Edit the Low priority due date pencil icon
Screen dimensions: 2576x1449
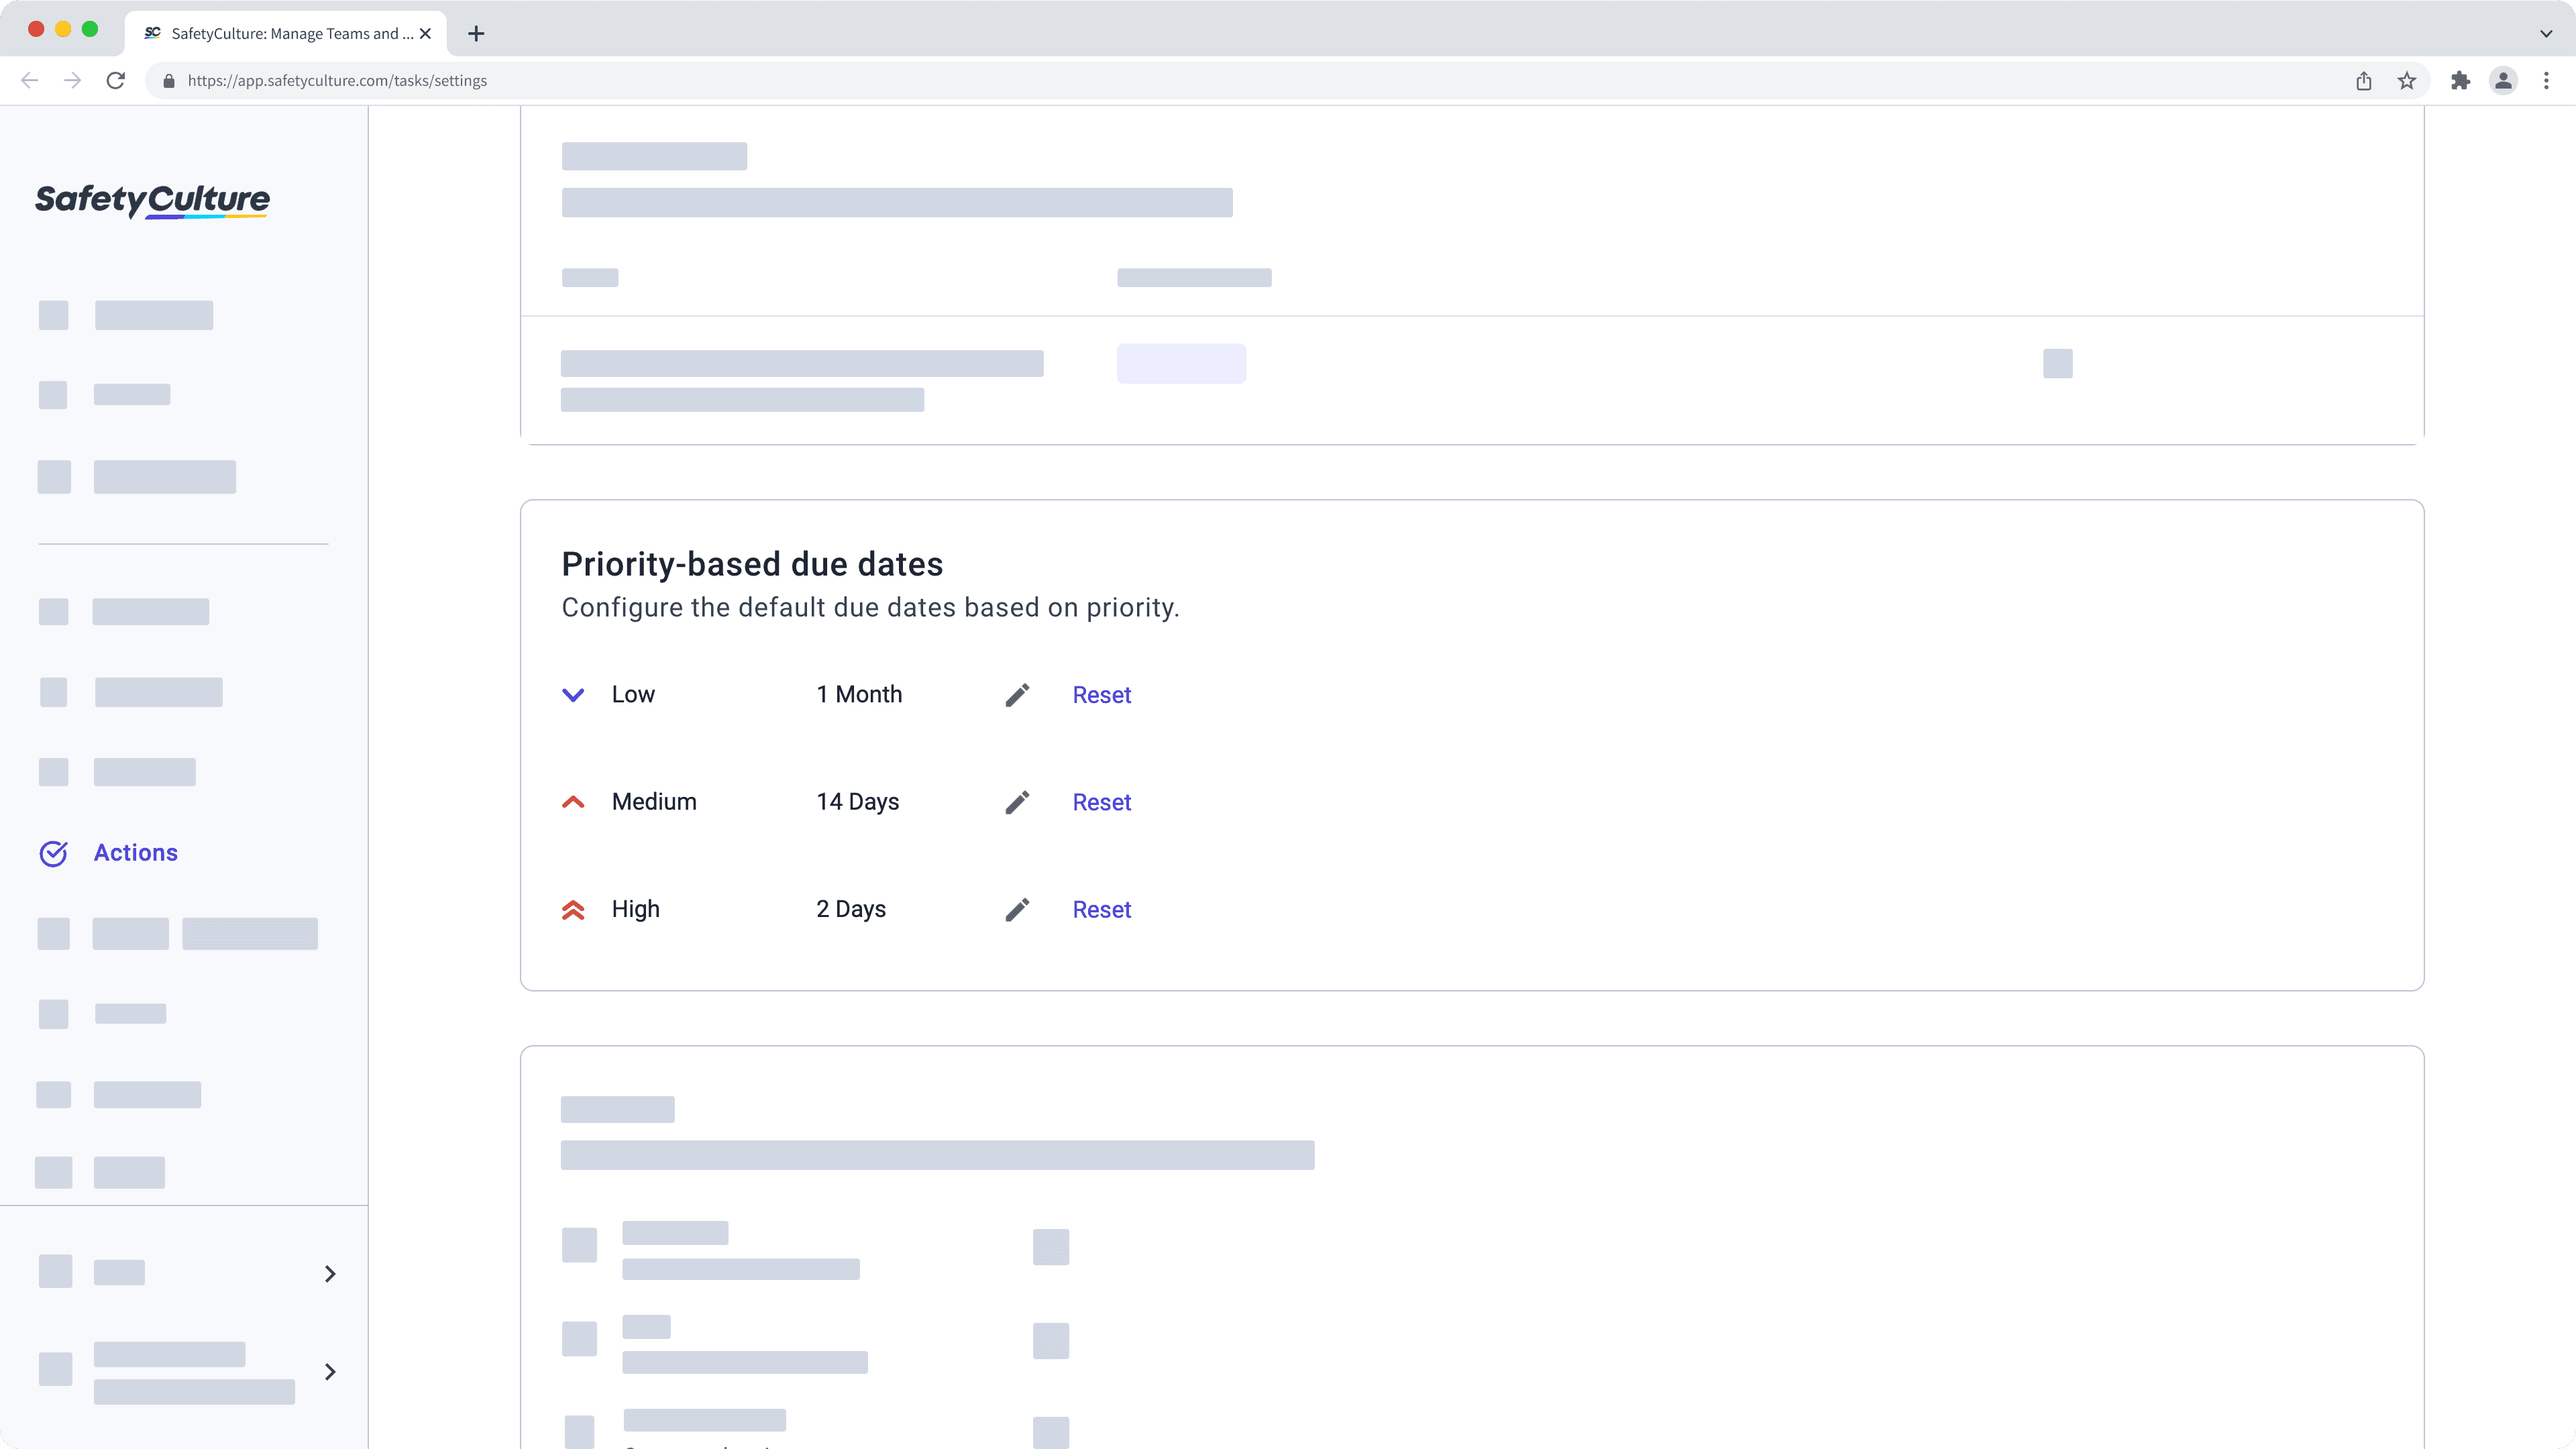[x=1018, y=694]
